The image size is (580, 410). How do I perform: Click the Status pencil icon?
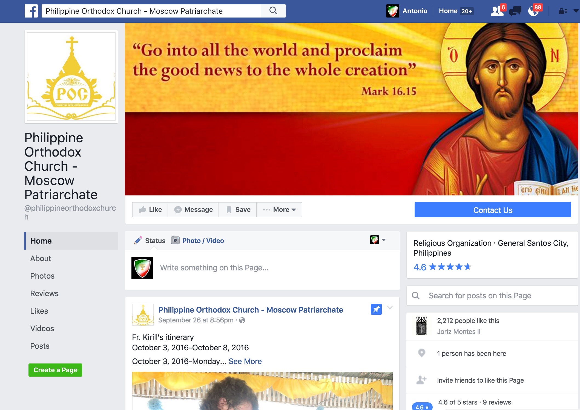[x=138, y=240]
